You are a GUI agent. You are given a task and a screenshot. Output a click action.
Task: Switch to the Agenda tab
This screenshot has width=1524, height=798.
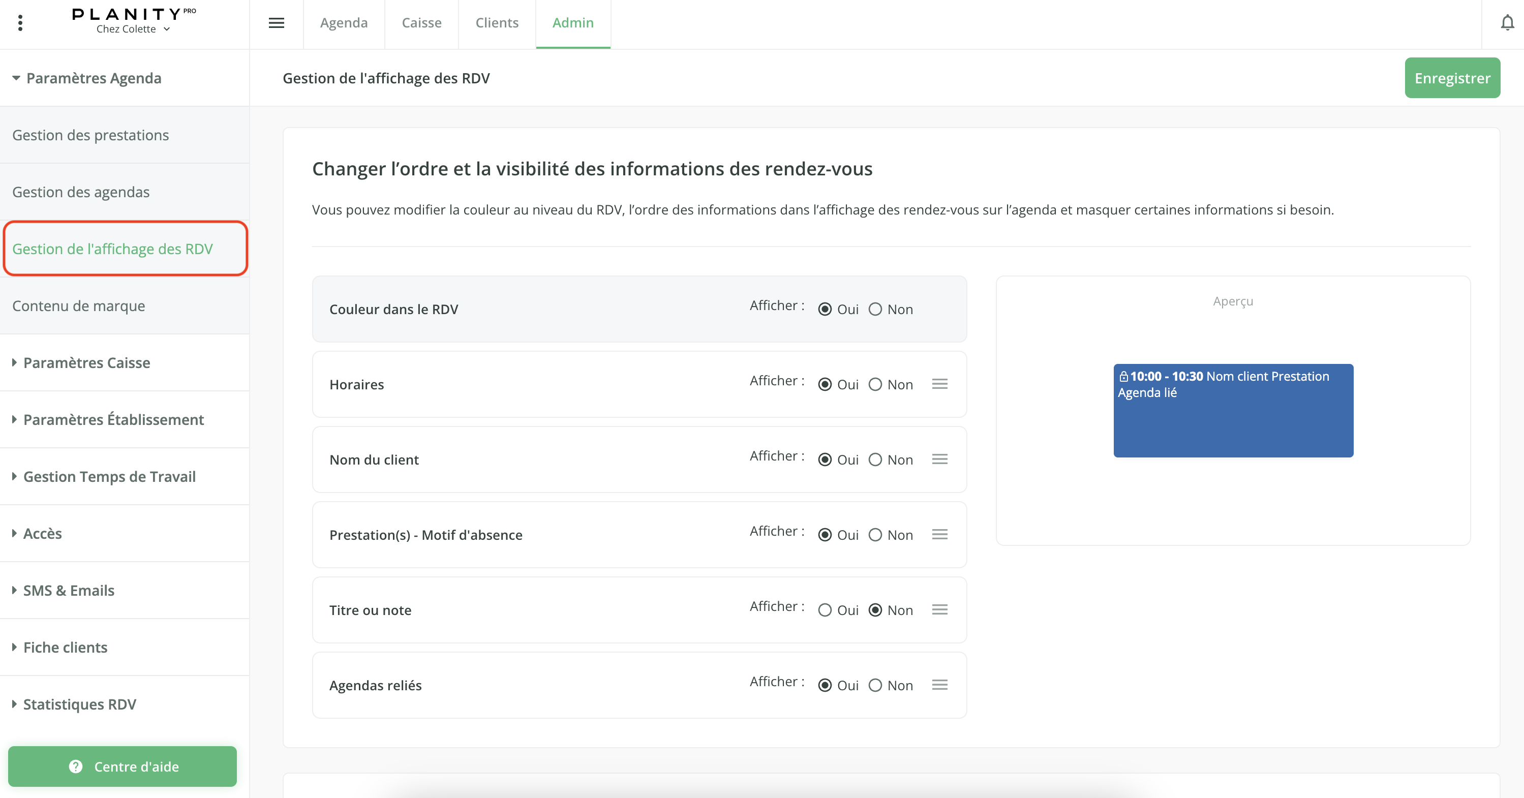tap(344, 22)
